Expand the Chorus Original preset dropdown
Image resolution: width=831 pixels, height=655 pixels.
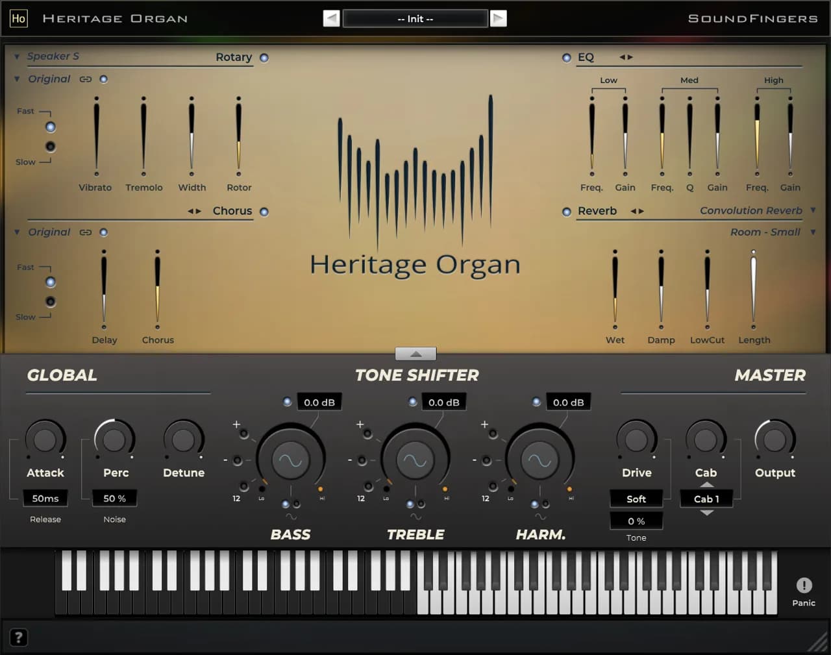pos(17,232)
